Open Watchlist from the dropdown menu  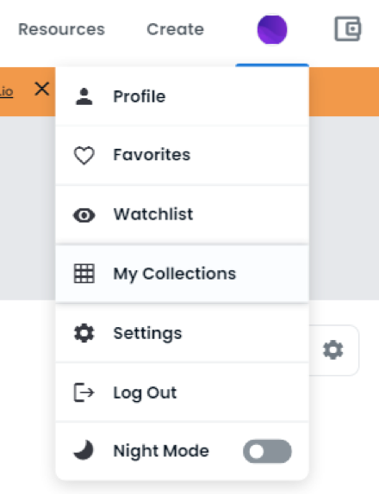[x=183, y=215]
